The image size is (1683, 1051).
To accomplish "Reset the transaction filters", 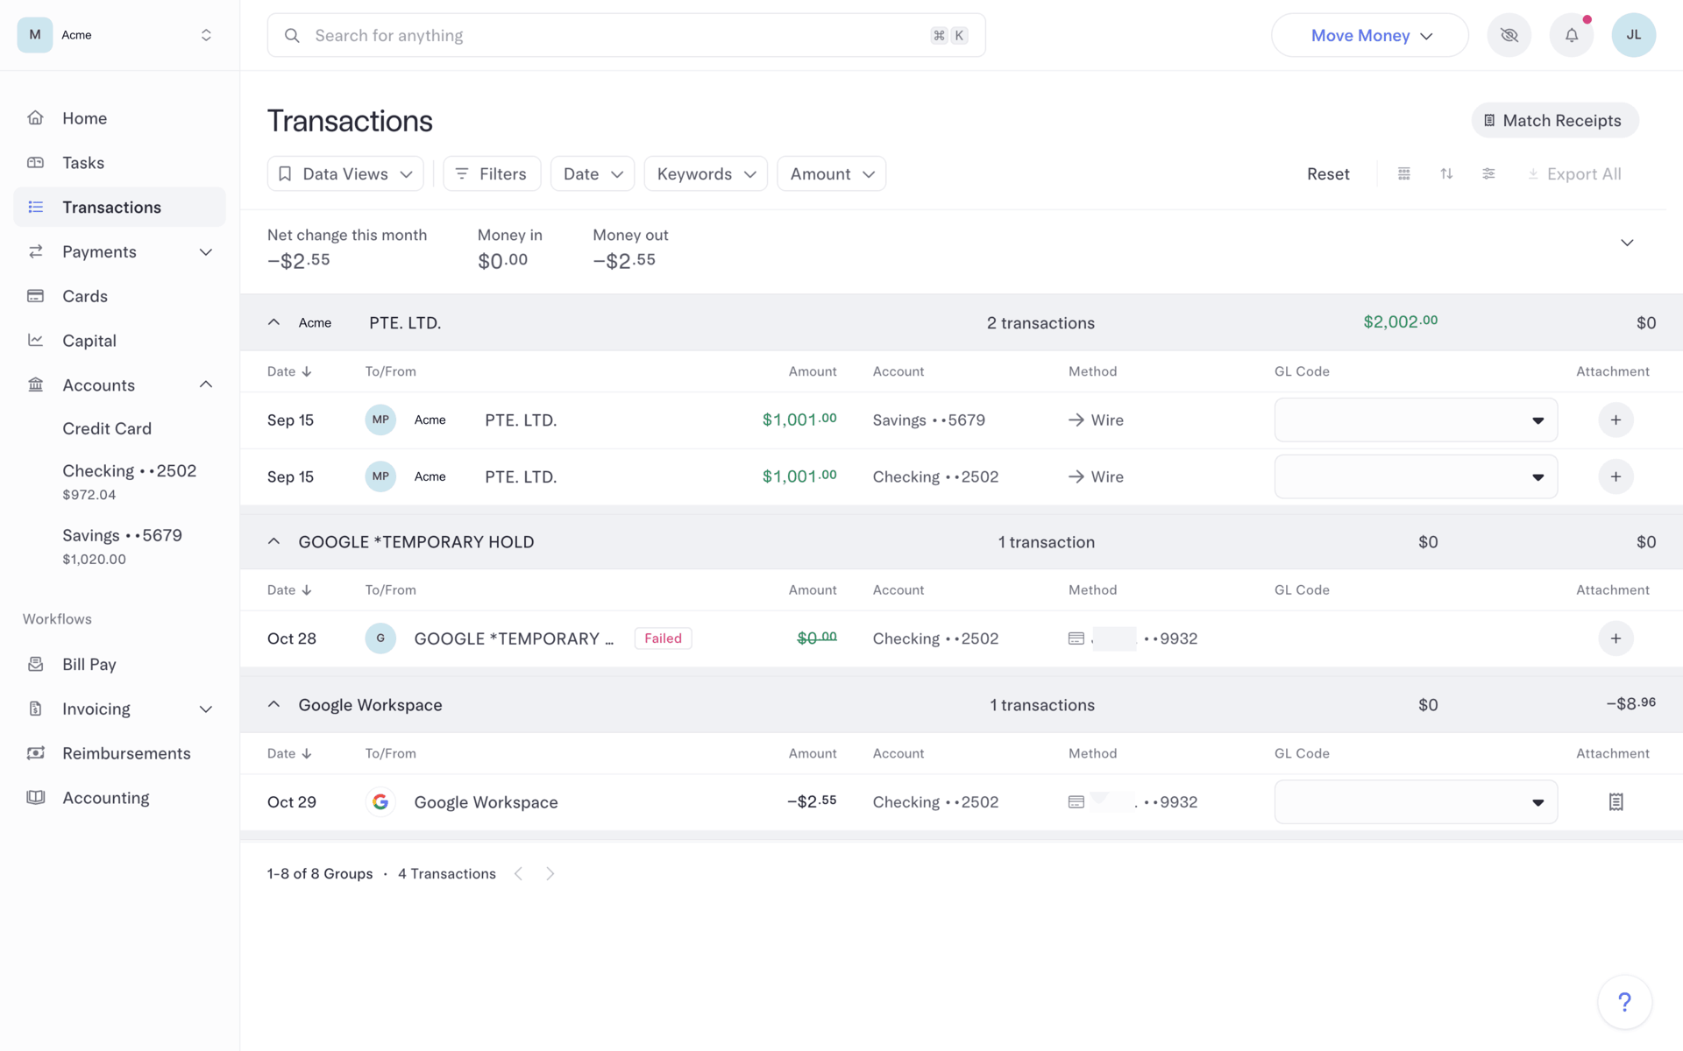I will point(1328,173).
